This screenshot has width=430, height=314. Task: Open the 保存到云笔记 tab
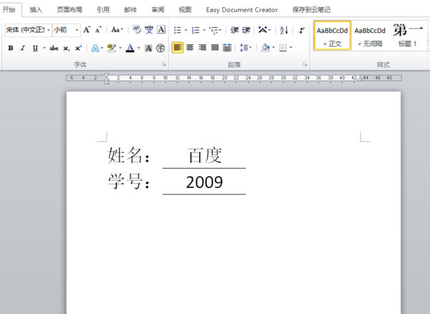pos(311,10)
